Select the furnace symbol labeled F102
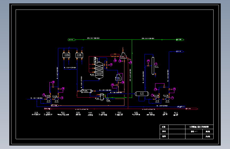Screen dimensions: 230x149 point(118,77)
